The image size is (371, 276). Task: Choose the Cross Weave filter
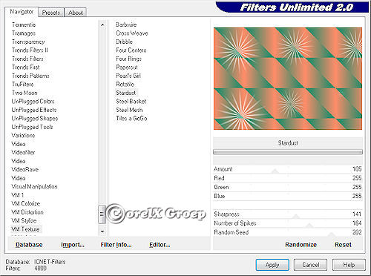[132, 33]
